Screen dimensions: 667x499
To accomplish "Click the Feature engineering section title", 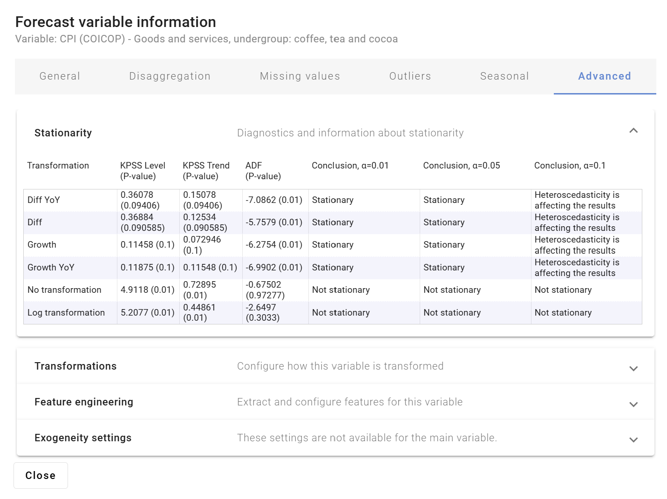I will [x=84, y=402].
